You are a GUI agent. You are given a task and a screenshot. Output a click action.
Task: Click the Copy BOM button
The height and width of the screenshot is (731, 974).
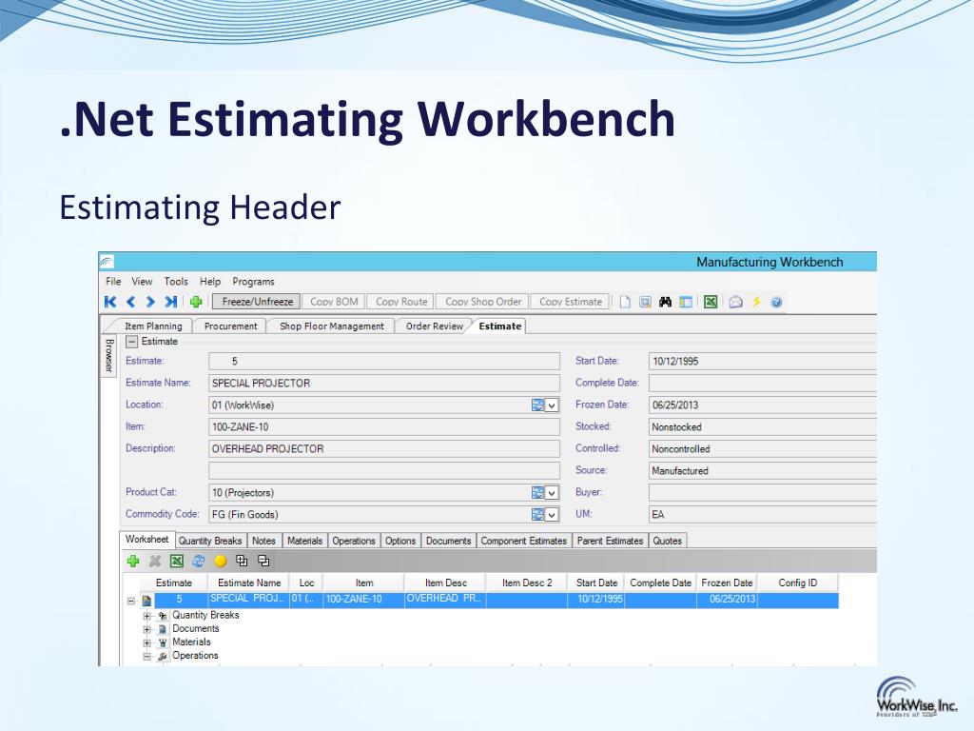pos(334,302)
